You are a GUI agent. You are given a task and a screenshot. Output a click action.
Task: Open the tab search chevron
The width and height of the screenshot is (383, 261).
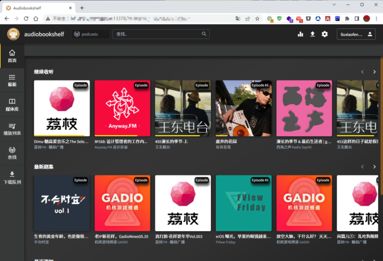[334, 5]
